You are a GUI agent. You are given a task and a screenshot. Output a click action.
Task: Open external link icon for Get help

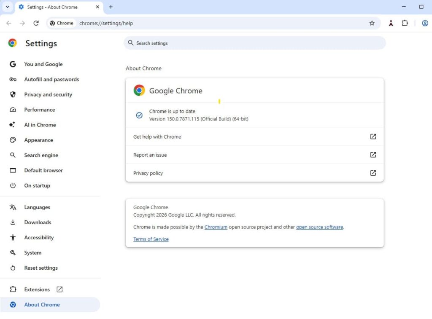click(x=373, y=137)
